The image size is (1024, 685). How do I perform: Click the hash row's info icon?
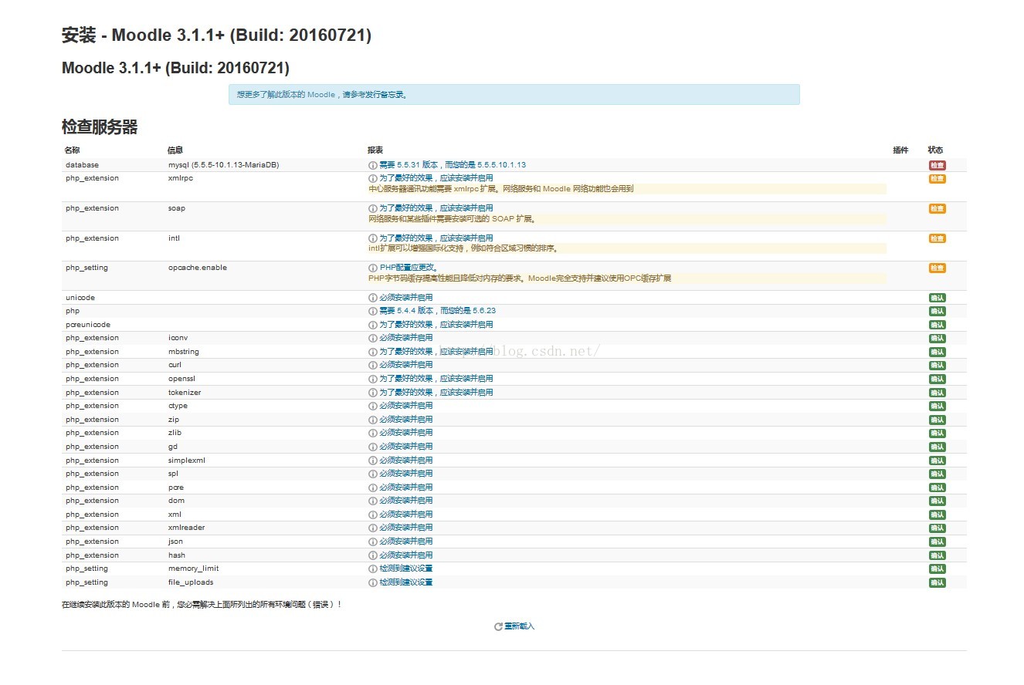[373, 555]
